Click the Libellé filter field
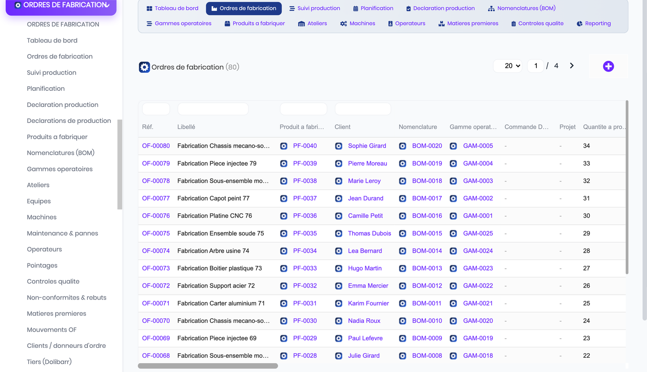This screenshot has width=647, height=372. coord(213,109)
